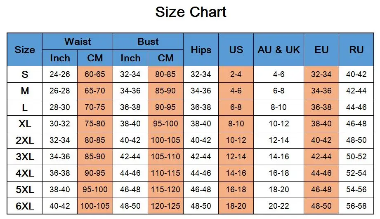
Task: Select the AU & UK column header
Action: pos(279,50)
